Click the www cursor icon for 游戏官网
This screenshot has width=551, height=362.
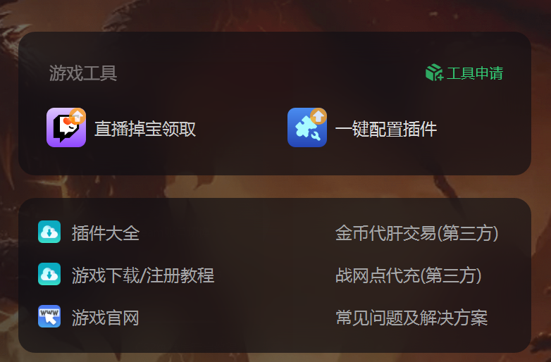pyautogui.click(x=49, y=316)
